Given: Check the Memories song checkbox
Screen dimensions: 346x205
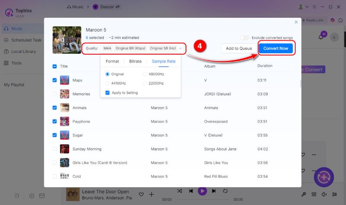Looking at the screenshot, I should pos(54,94).
